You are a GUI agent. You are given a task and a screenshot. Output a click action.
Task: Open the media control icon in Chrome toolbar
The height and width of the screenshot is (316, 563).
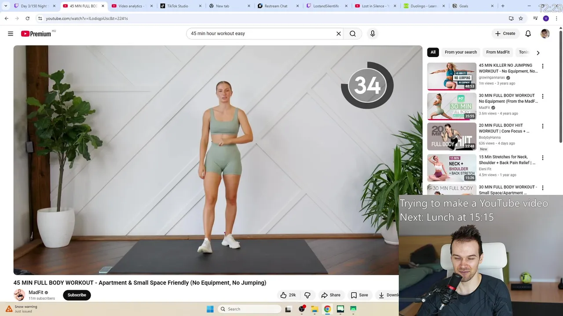click(x=535, y=18)
